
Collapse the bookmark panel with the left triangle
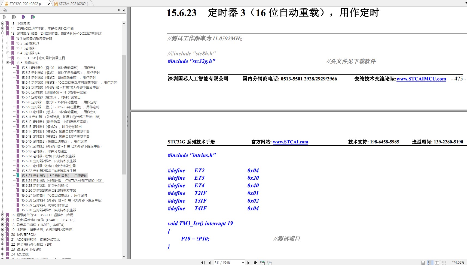[x=124, y=10]
